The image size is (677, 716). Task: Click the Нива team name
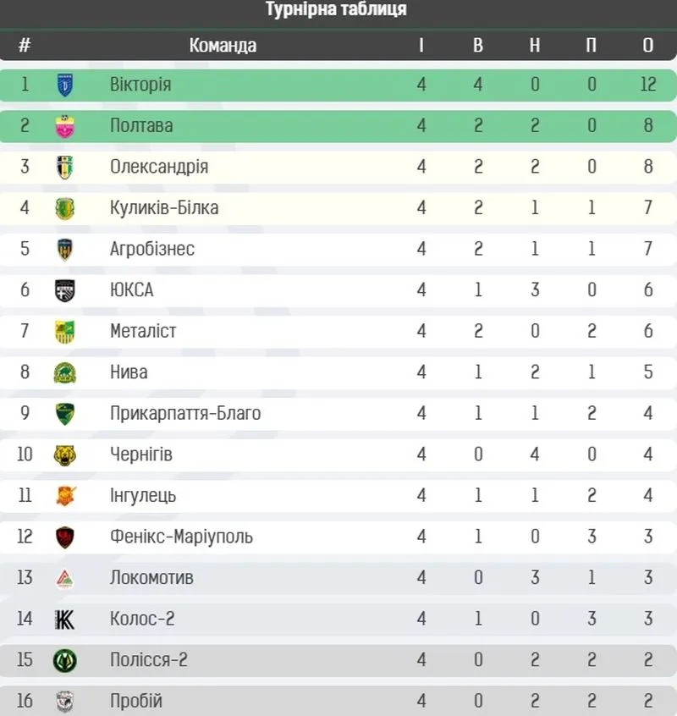click(x=129, y=372)
